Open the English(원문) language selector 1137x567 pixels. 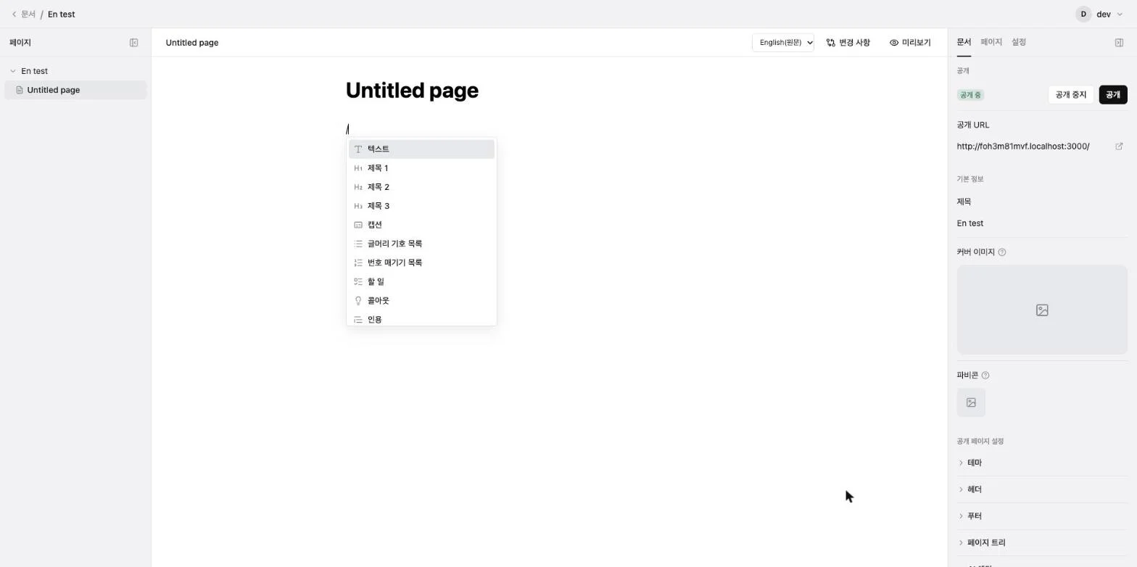click(x=783, y=43)
